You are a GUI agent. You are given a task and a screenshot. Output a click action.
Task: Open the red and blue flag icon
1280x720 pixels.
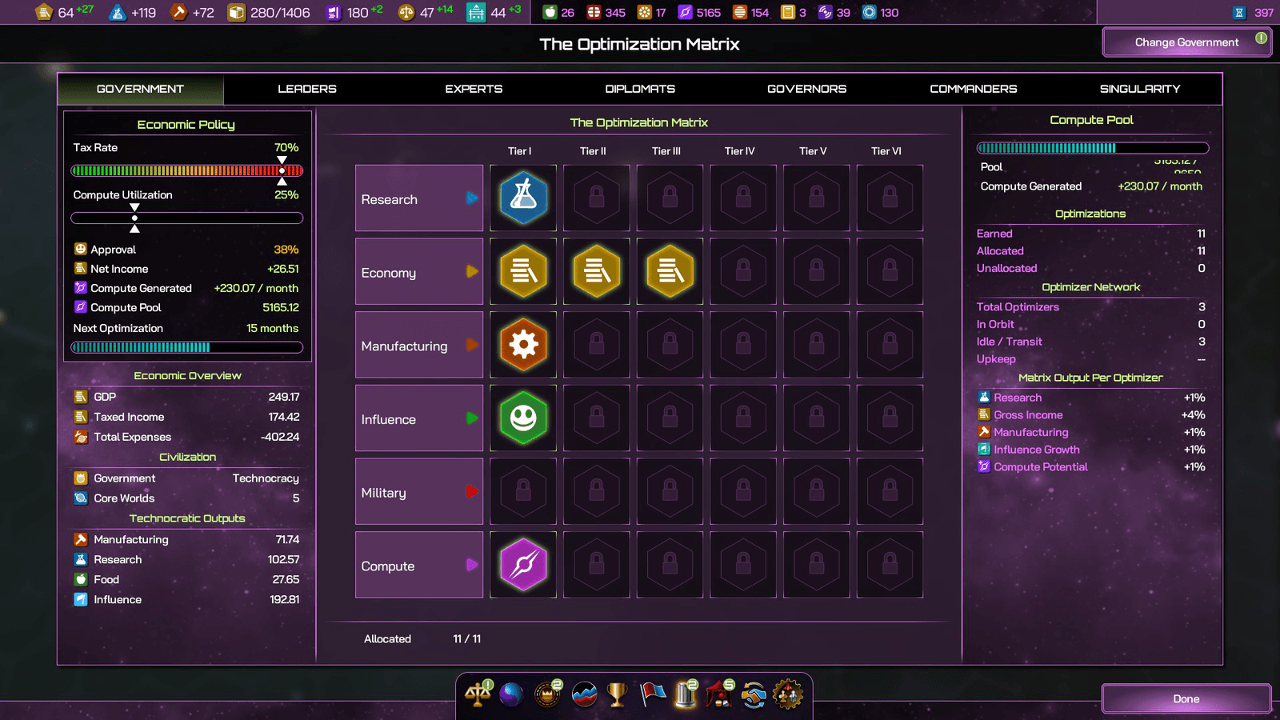tap(653, 694)
